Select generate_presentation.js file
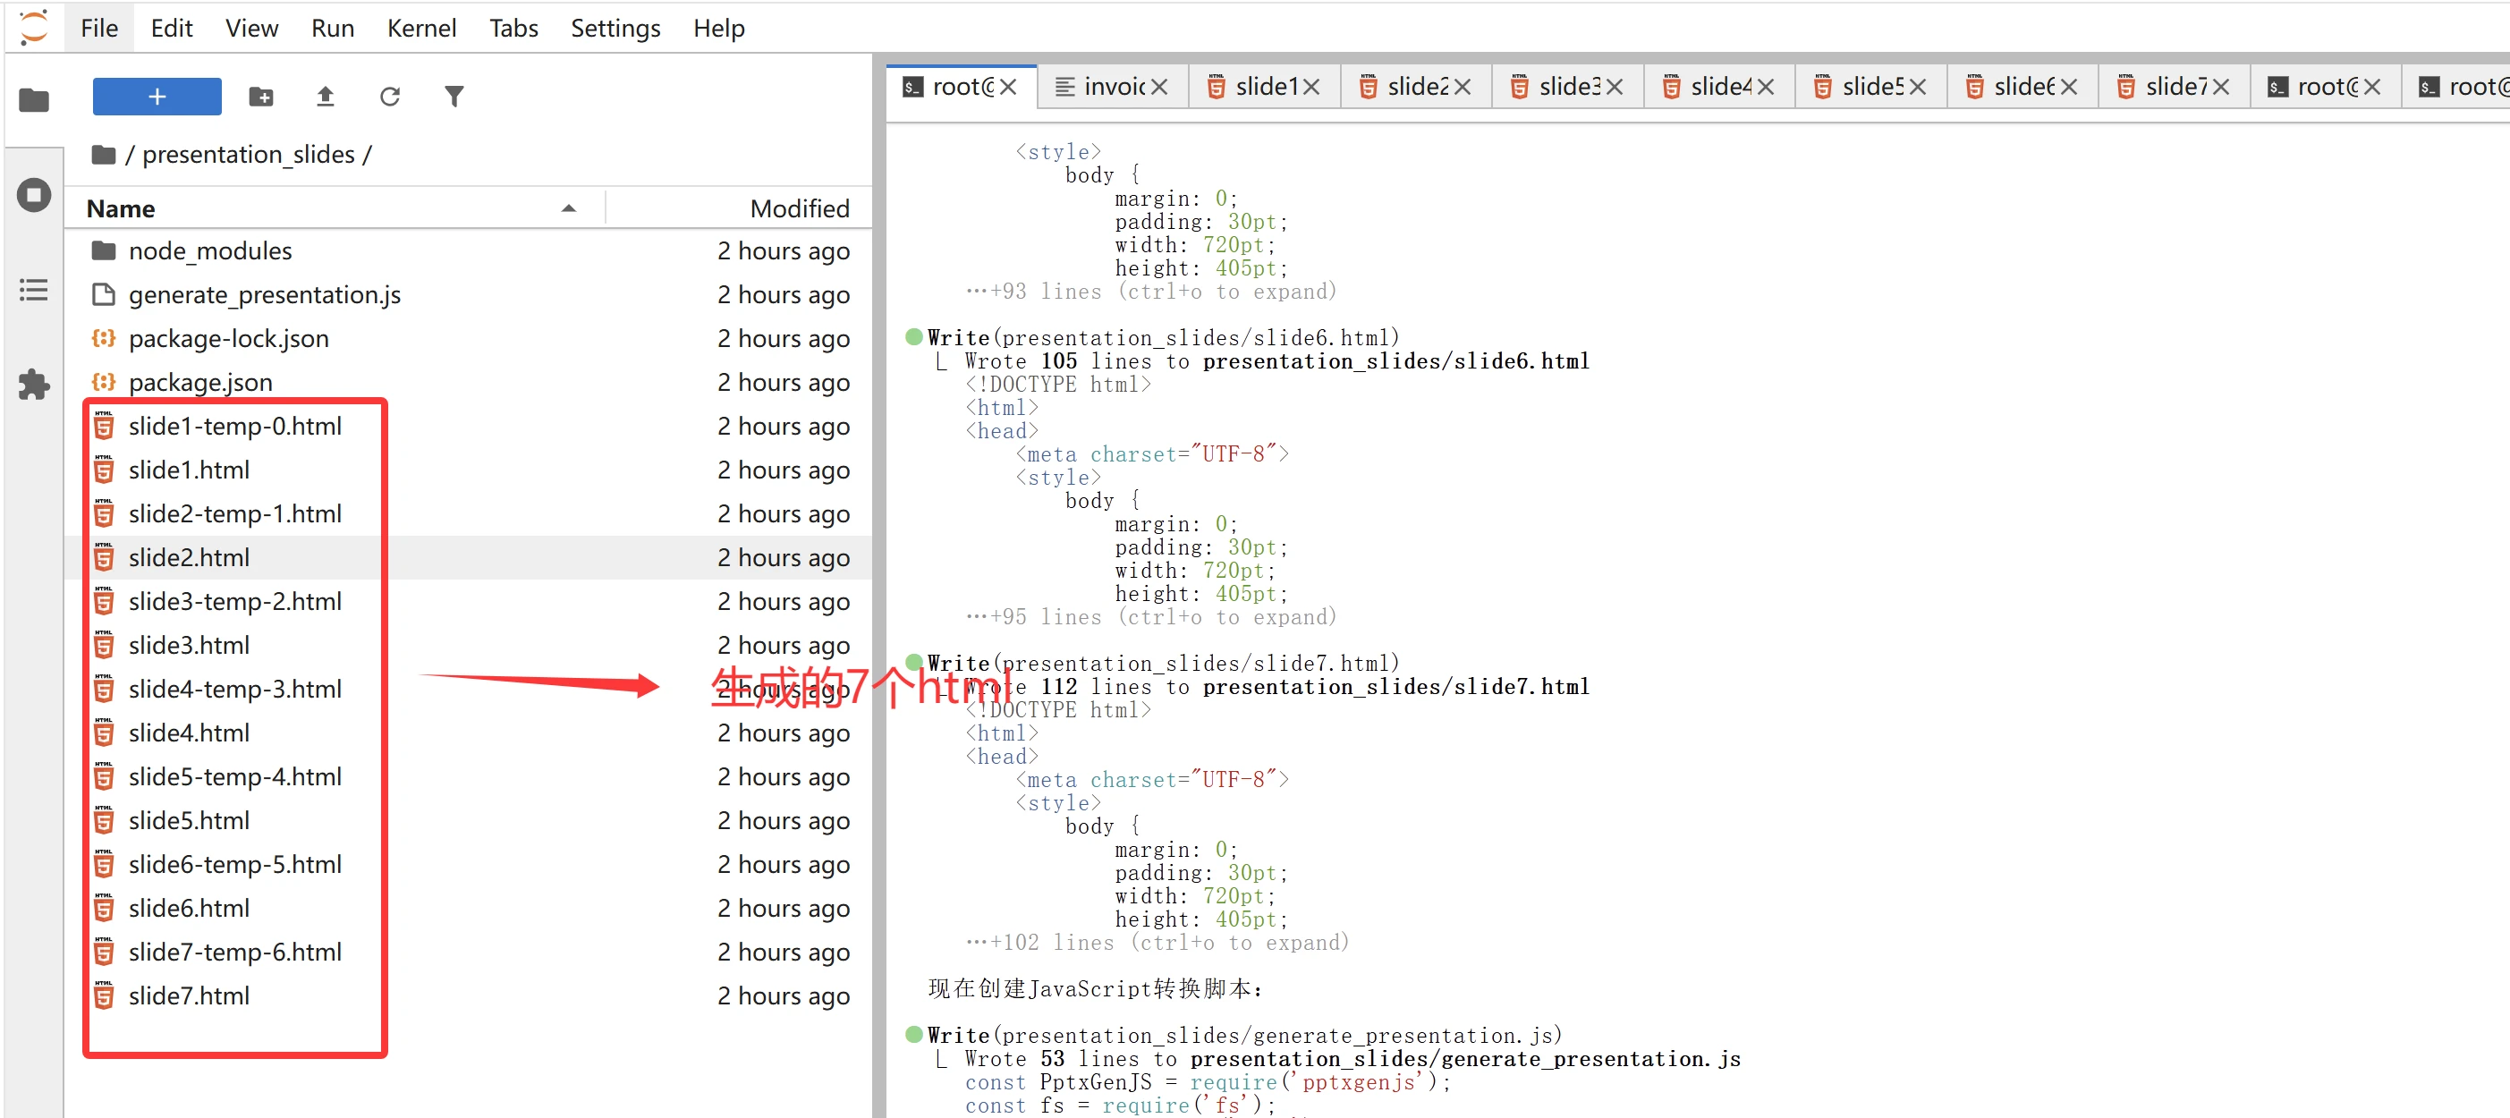The width and height of the screenshot is (2510, 1118). click(264, 295)
